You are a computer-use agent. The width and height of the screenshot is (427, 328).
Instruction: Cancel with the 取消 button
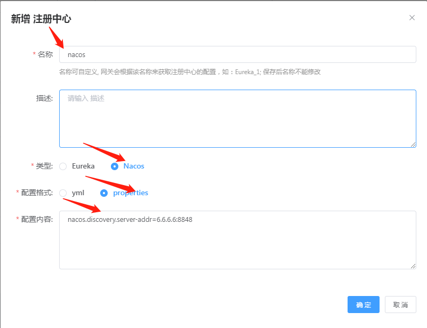(400, 305)
